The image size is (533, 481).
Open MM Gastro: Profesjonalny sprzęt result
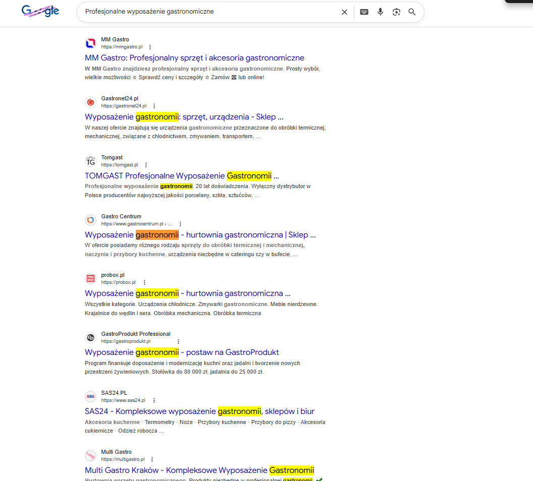pyautogui.click(x=194, y=57)
